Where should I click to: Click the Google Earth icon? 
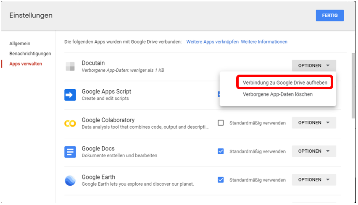tap(70, 180)
